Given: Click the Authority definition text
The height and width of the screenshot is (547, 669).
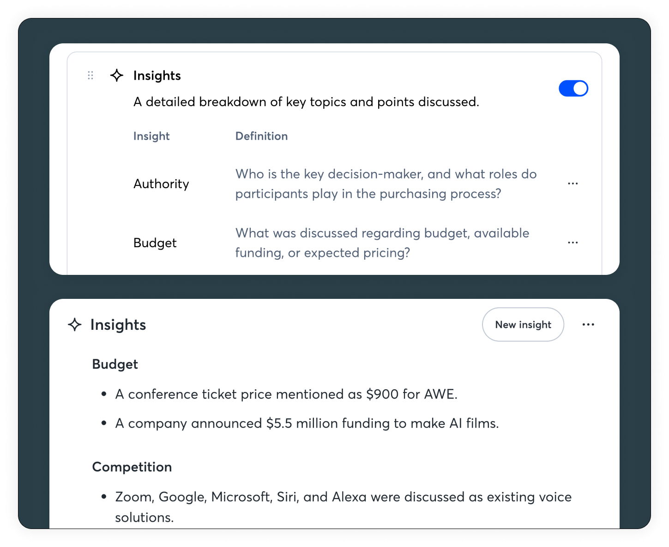Looking at the screenshot, I should tap(386, 184).
